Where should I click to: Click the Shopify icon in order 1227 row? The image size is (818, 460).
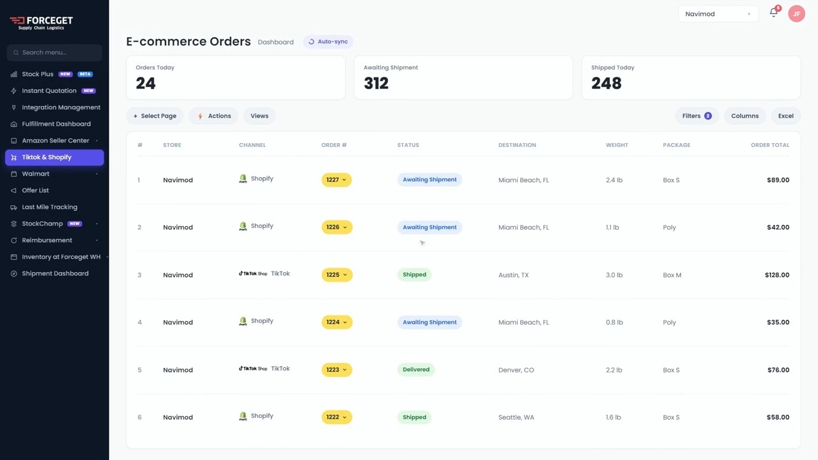point(243,180)
